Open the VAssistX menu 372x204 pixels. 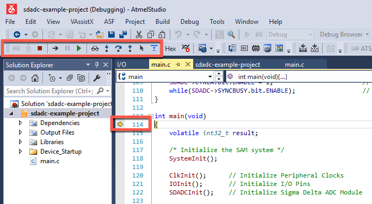pos(82,22)
